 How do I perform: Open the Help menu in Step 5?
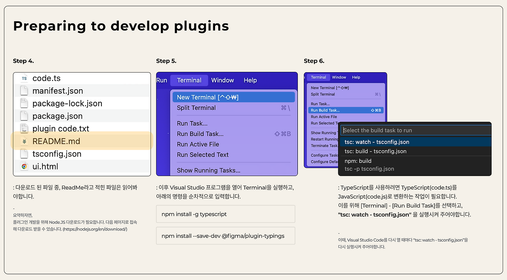pyautogui.click(x=250, y=80)
